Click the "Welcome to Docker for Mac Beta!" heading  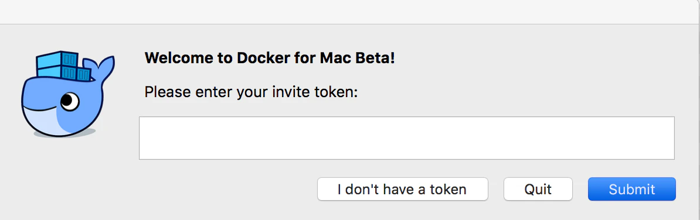(x=270, y=58)
